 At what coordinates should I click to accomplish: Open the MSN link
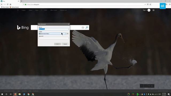[46, 10]
